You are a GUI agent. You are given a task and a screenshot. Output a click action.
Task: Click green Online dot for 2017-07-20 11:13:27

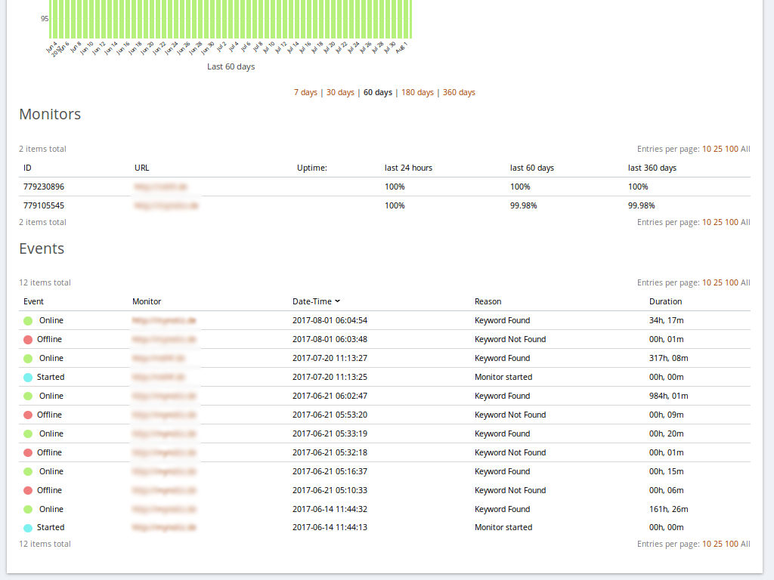(28, 358)
